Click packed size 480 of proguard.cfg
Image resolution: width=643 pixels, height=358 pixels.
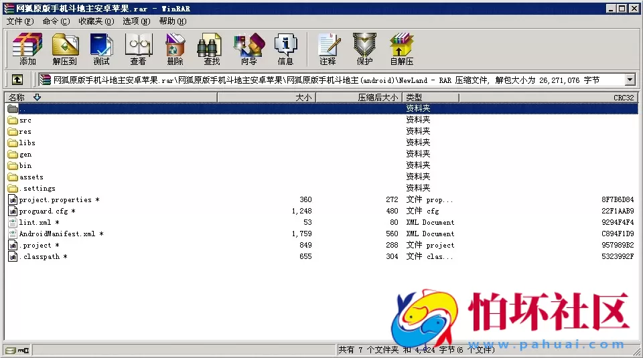tap(392, 211)
